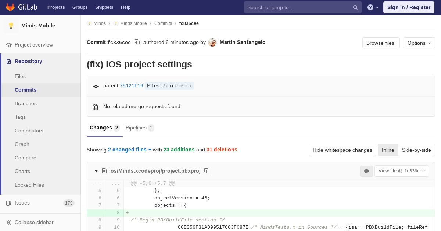Click the Minds Mobile lightbulb avatar
The width and height of the screenshot is (441, 231).
[x=11, y=26]
